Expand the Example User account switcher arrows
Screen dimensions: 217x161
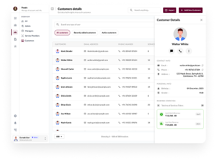[x=45, y=138]
